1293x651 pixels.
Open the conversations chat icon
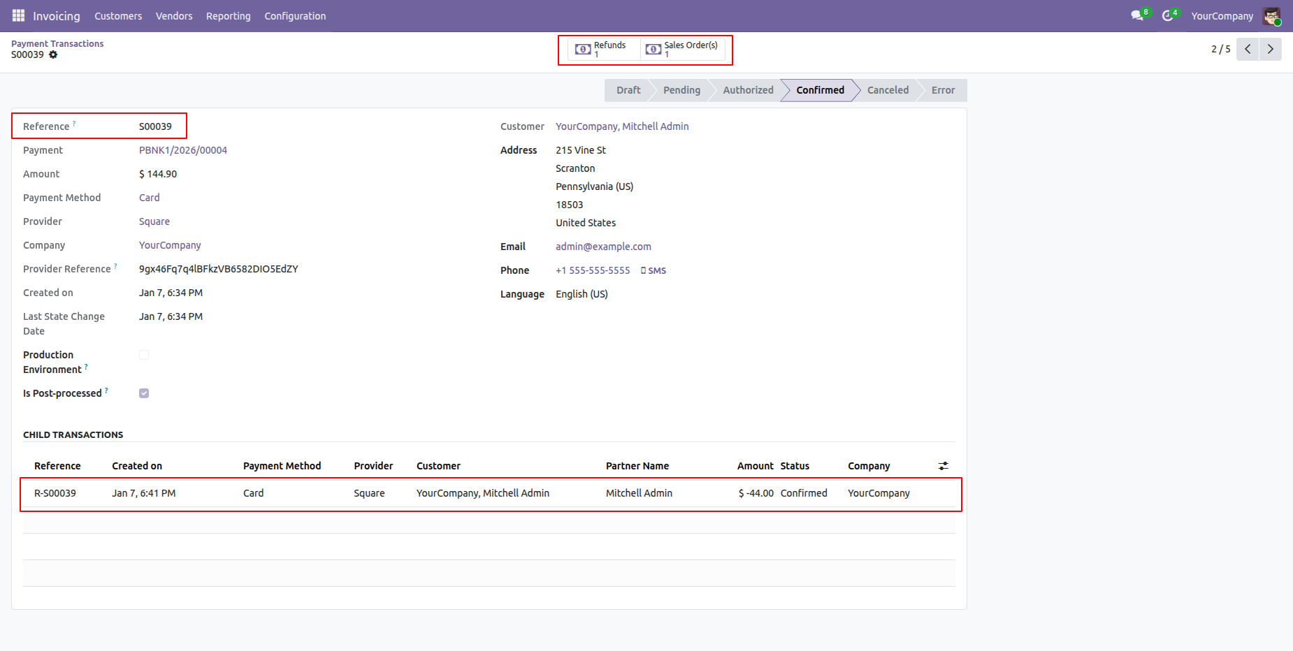(1137, 15)
